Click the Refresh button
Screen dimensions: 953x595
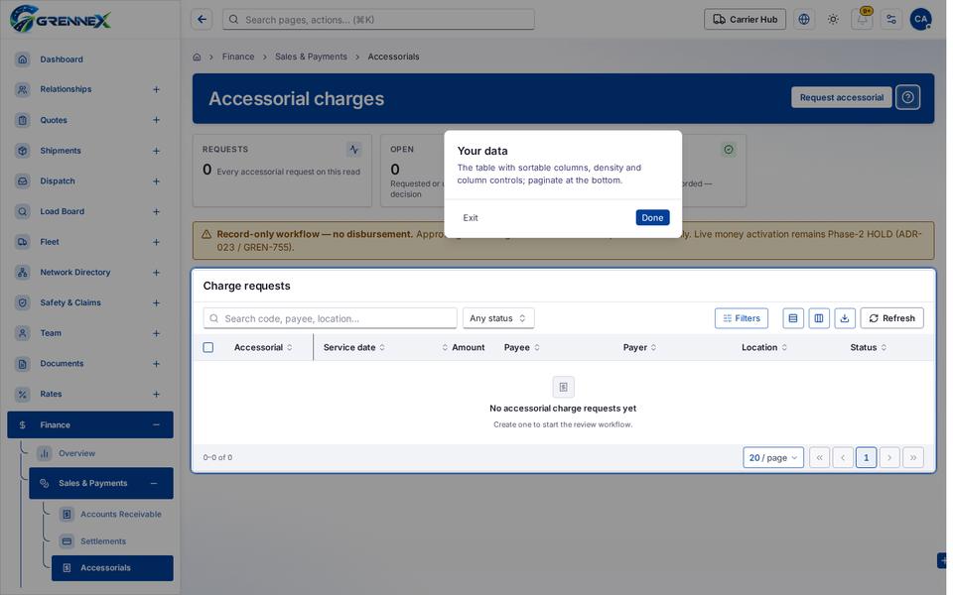[x=891, y=318]
